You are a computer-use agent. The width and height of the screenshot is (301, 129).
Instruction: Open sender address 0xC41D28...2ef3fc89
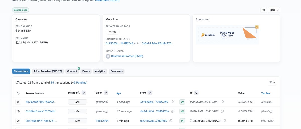click(x=154, y=121)
